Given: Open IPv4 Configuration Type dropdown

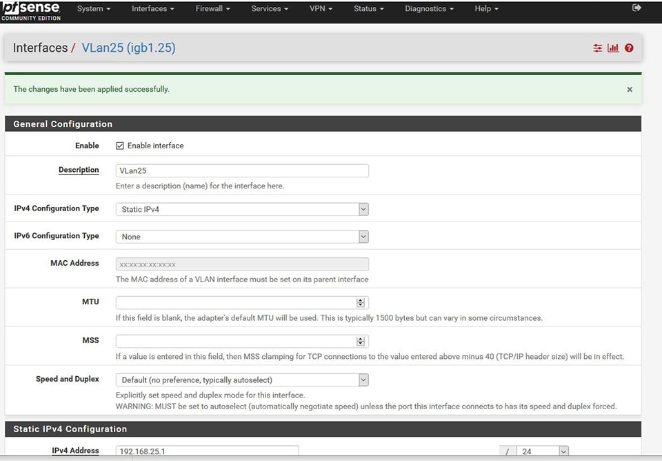Looking at the screenshot, I should click(x=241, y=209).
